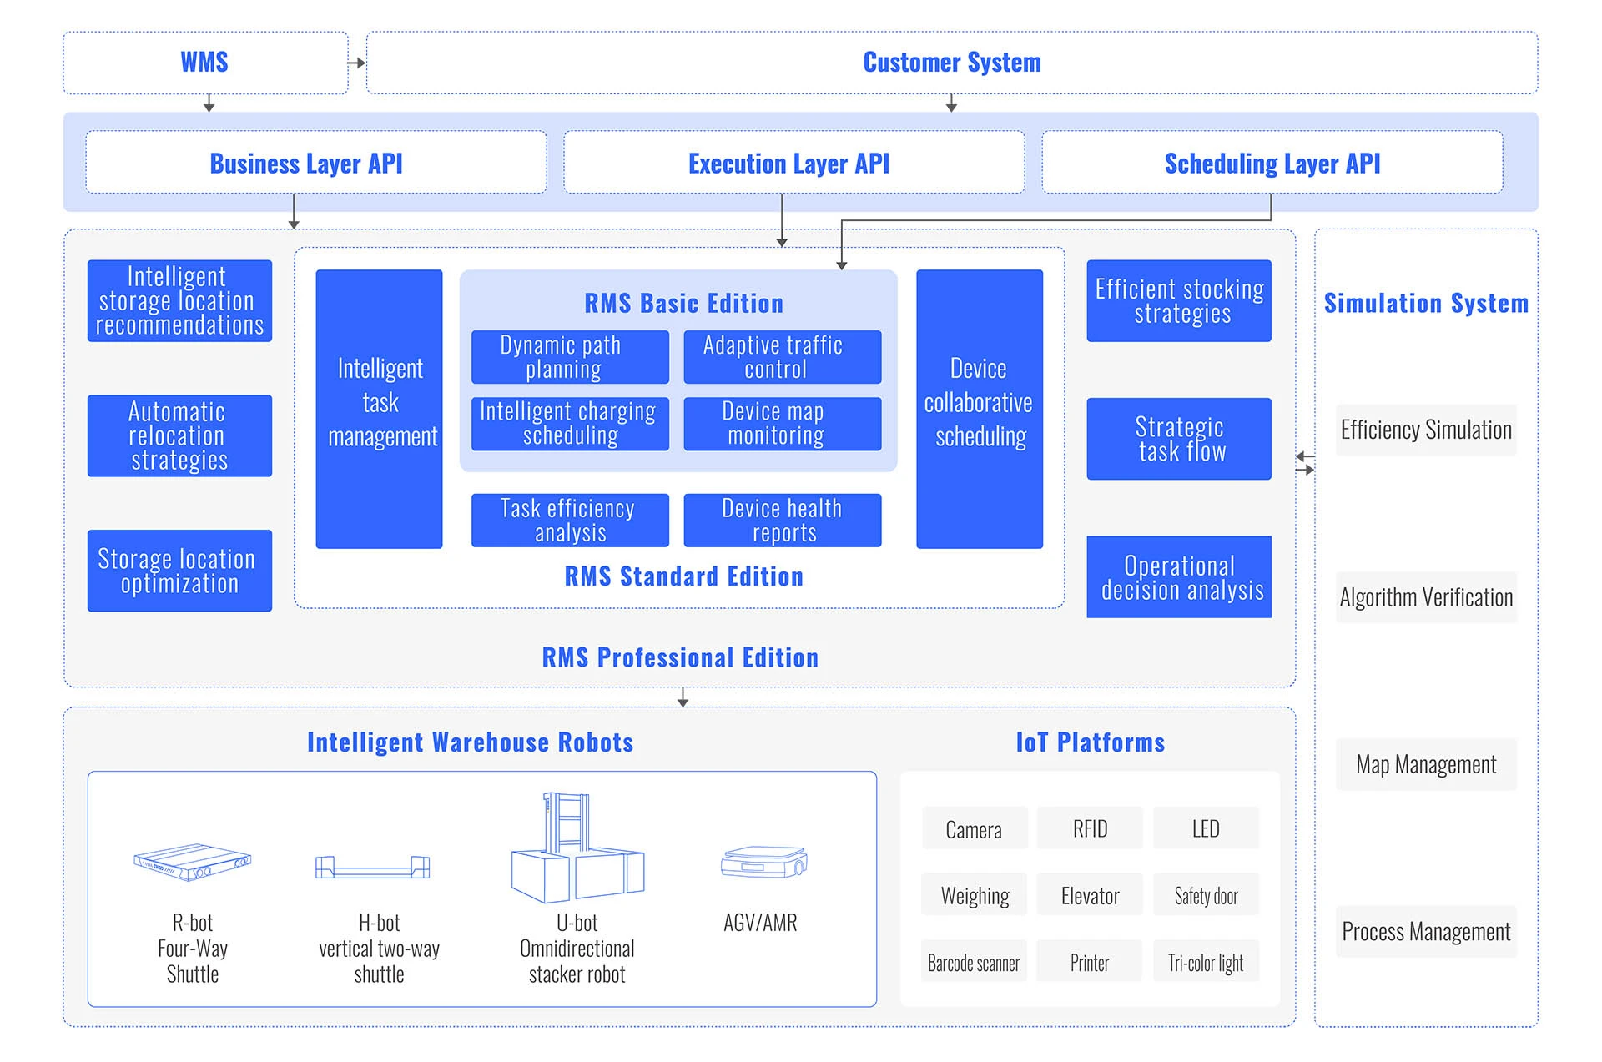Select the Customer System header

point(950,61)
